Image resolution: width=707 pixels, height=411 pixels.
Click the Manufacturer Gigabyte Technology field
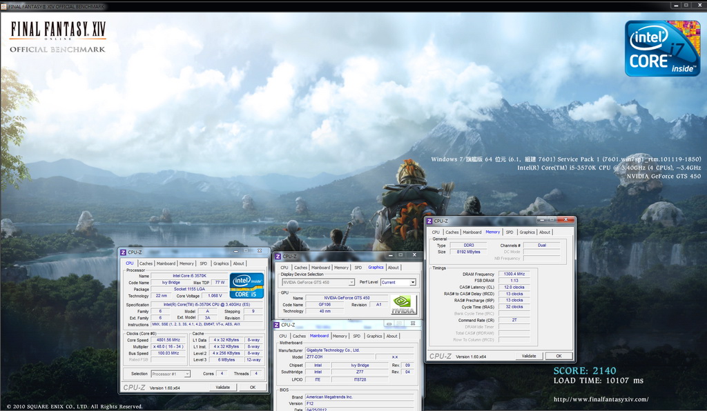point(359,350)
